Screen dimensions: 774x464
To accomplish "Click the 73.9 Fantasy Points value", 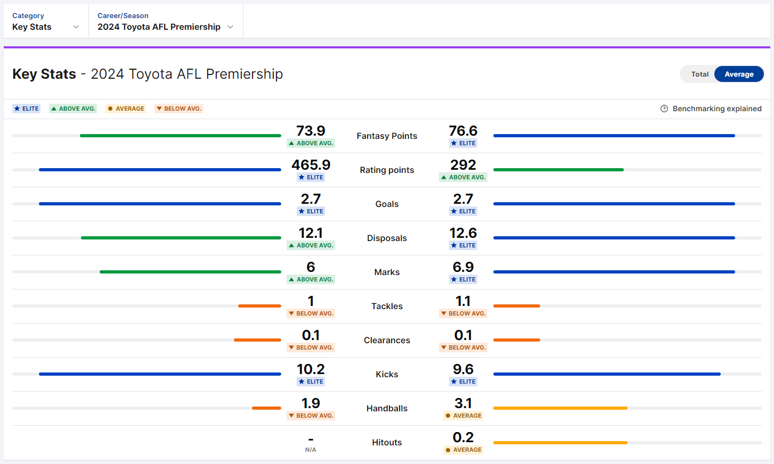I will point(311,131).
